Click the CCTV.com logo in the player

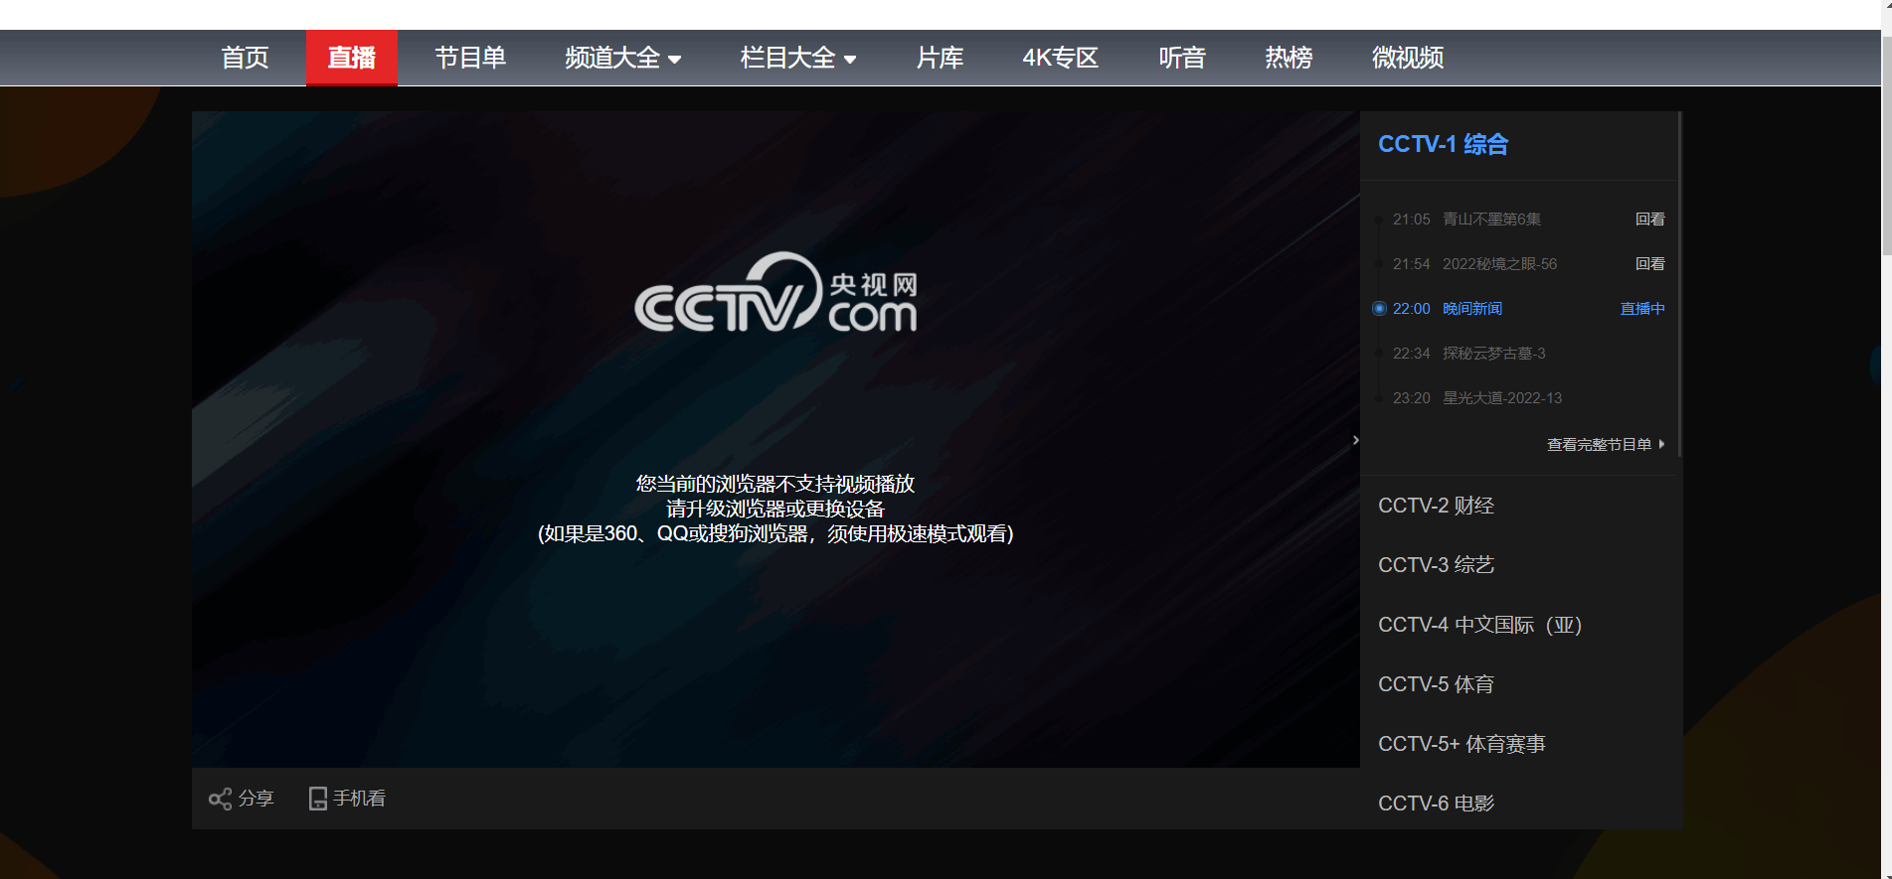point(775,292)
